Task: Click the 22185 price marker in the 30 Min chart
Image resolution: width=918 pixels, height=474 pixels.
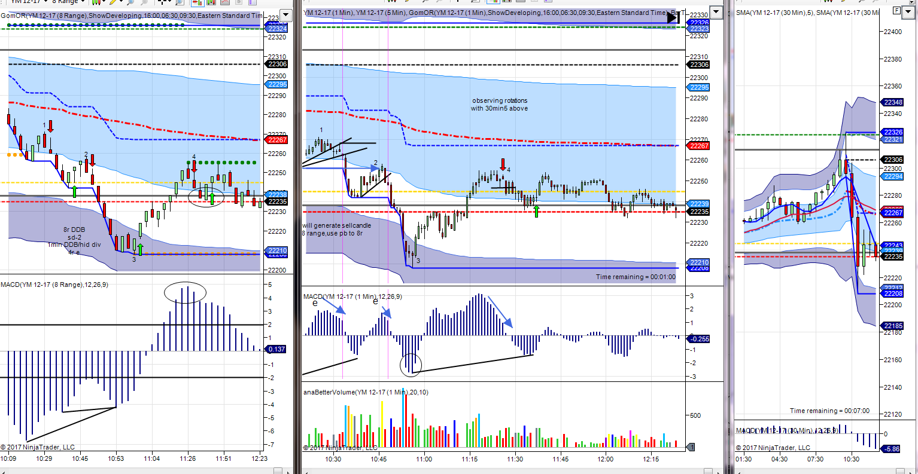Action: click(x=893, y=326)
